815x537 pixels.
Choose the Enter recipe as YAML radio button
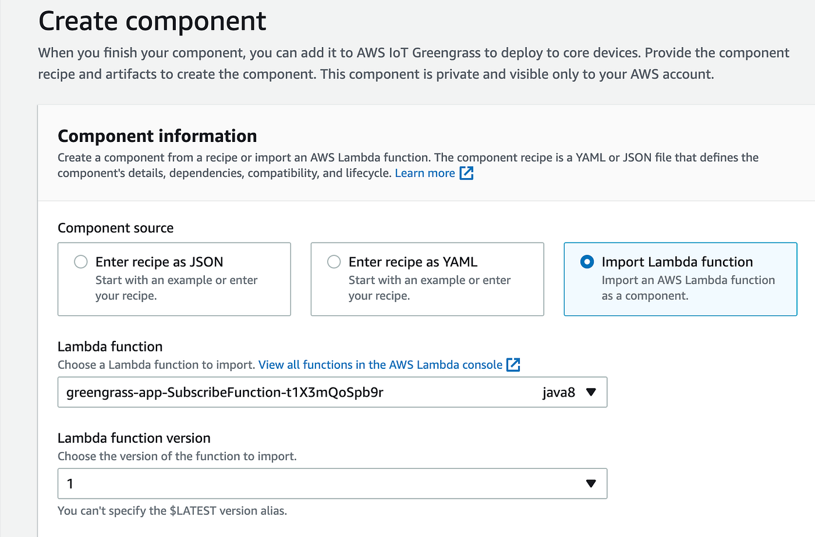334,262
